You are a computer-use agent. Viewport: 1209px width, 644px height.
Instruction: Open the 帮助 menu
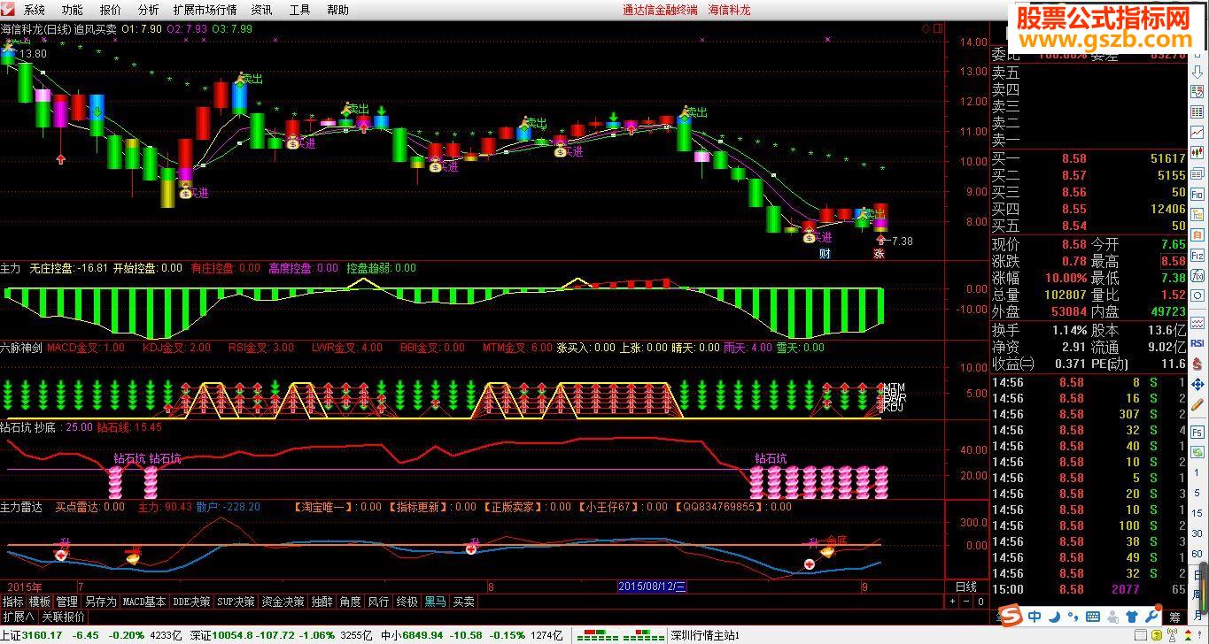tap(337, 10)
